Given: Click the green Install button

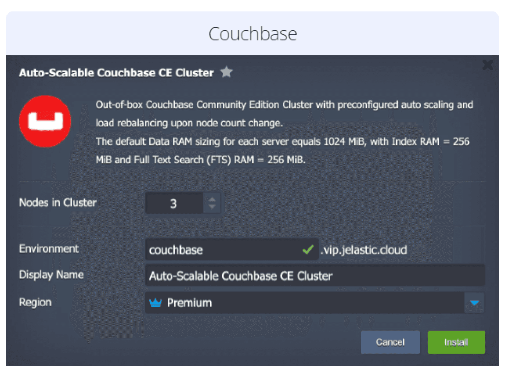Looking at the screenshot, I should [x=456, y=342].
